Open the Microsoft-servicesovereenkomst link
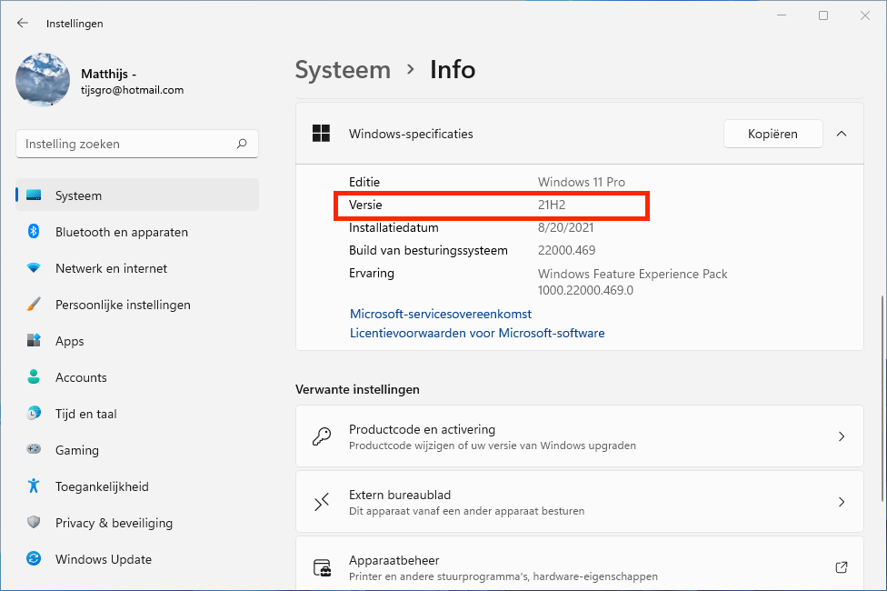Image resolution: width=887 pixels, height=591 pixels. point(441,314)
